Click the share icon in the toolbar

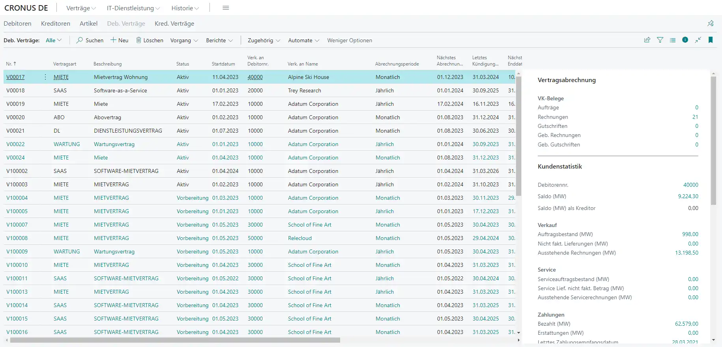[647, 40]
